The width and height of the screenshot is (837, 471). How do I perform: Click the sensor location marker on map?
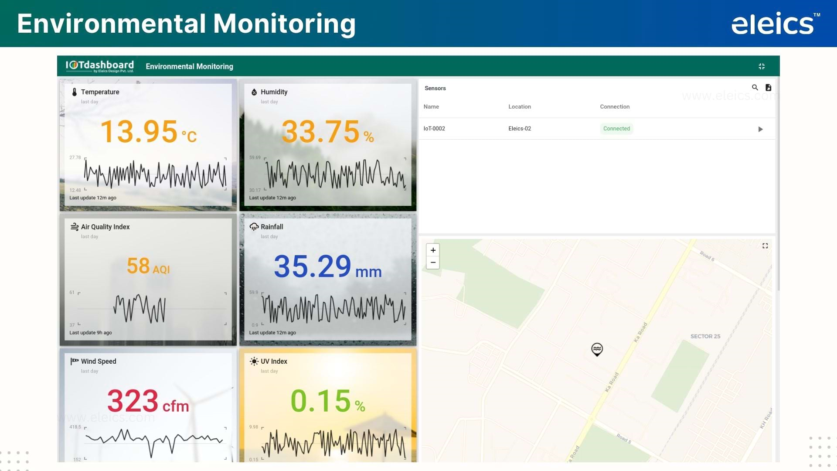pos(597,349)
